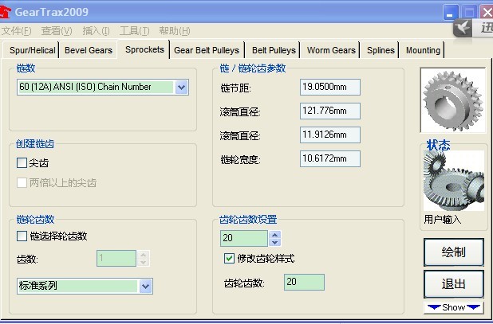Select the Sprockets tab
Image resolution: width=493 pixels, height=324 pixels.
(x=144, y=49)
